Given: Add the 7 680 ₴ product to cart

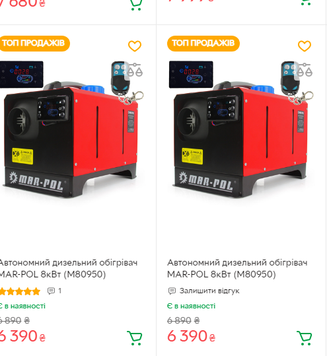Looking at the screenshot, I should (136, 5).
